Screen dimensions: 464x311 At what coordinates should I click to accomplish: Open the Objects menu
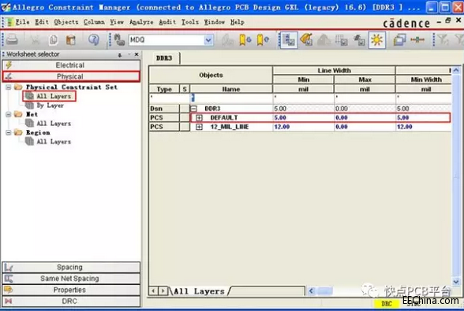coord(66,22)
